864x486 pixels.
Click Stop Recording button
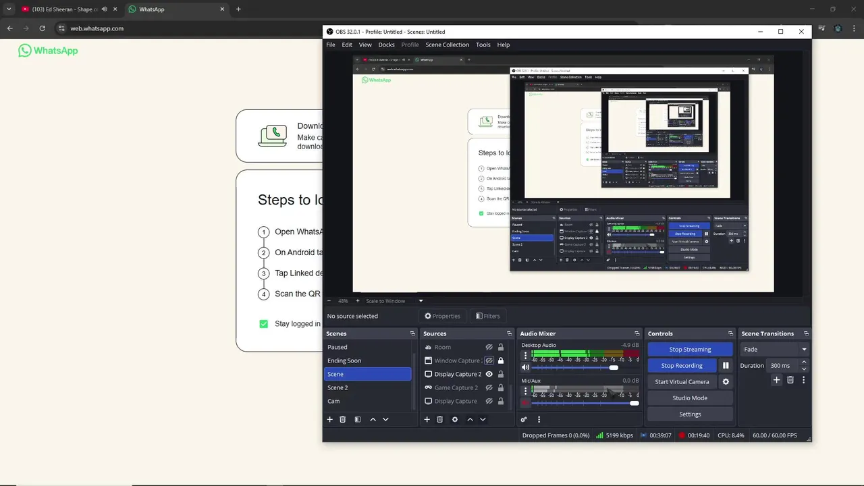[682, 365]
